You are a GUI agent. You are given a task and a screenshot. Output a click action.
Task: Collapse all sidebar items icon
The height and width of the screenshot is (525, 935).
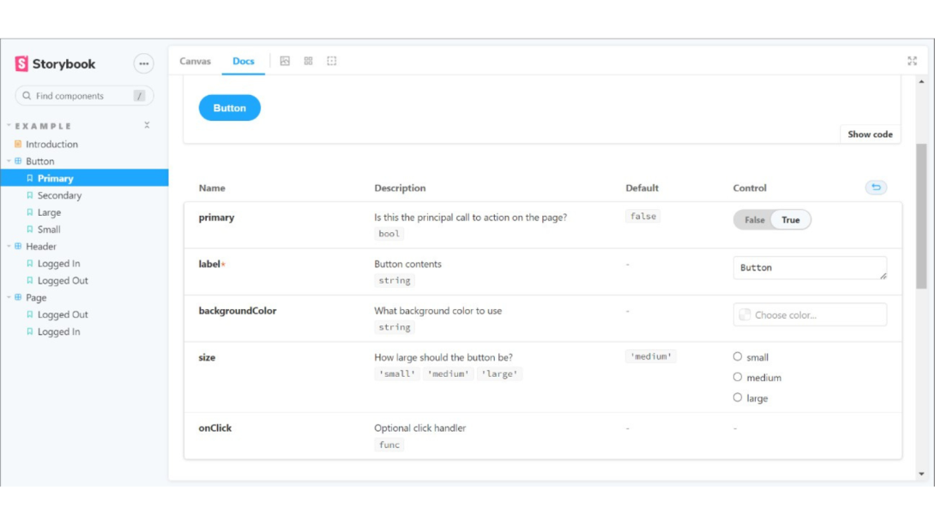pos(147,126)
